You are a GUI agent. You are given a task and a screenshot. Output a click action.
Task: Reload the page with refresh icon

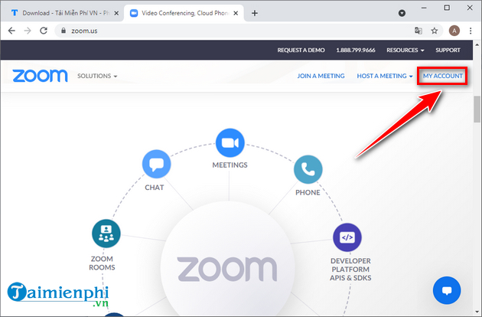[x=44, y=31]
